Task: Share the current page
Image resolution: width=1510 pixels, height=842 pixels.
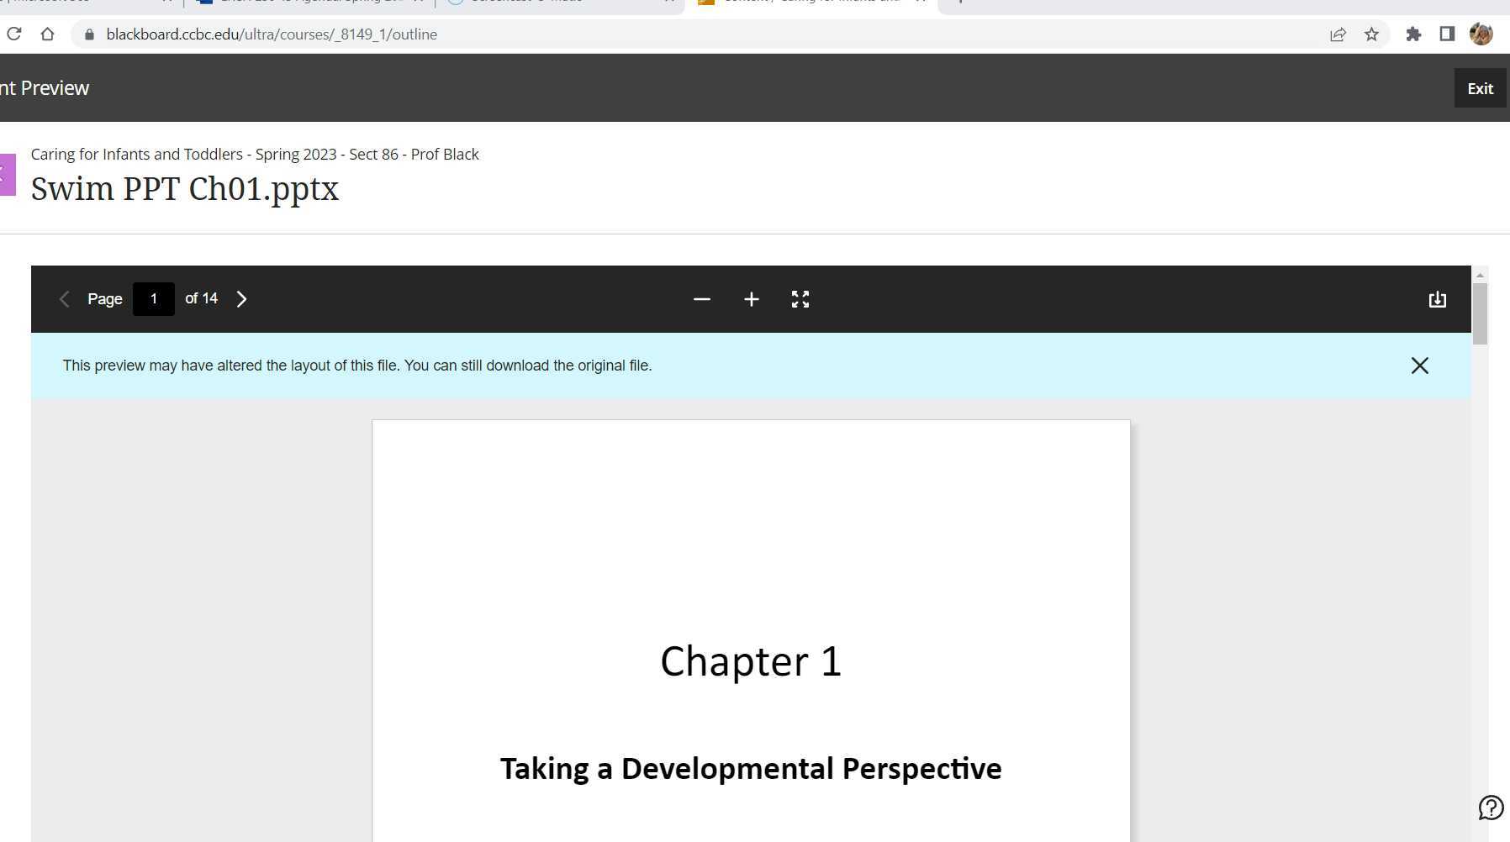Action: 1337,34
